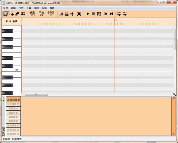The width and height of the screenshot is (178, 143).
Task: Open the background image tool
Action: pyautogui.click(x=23, y=14)
